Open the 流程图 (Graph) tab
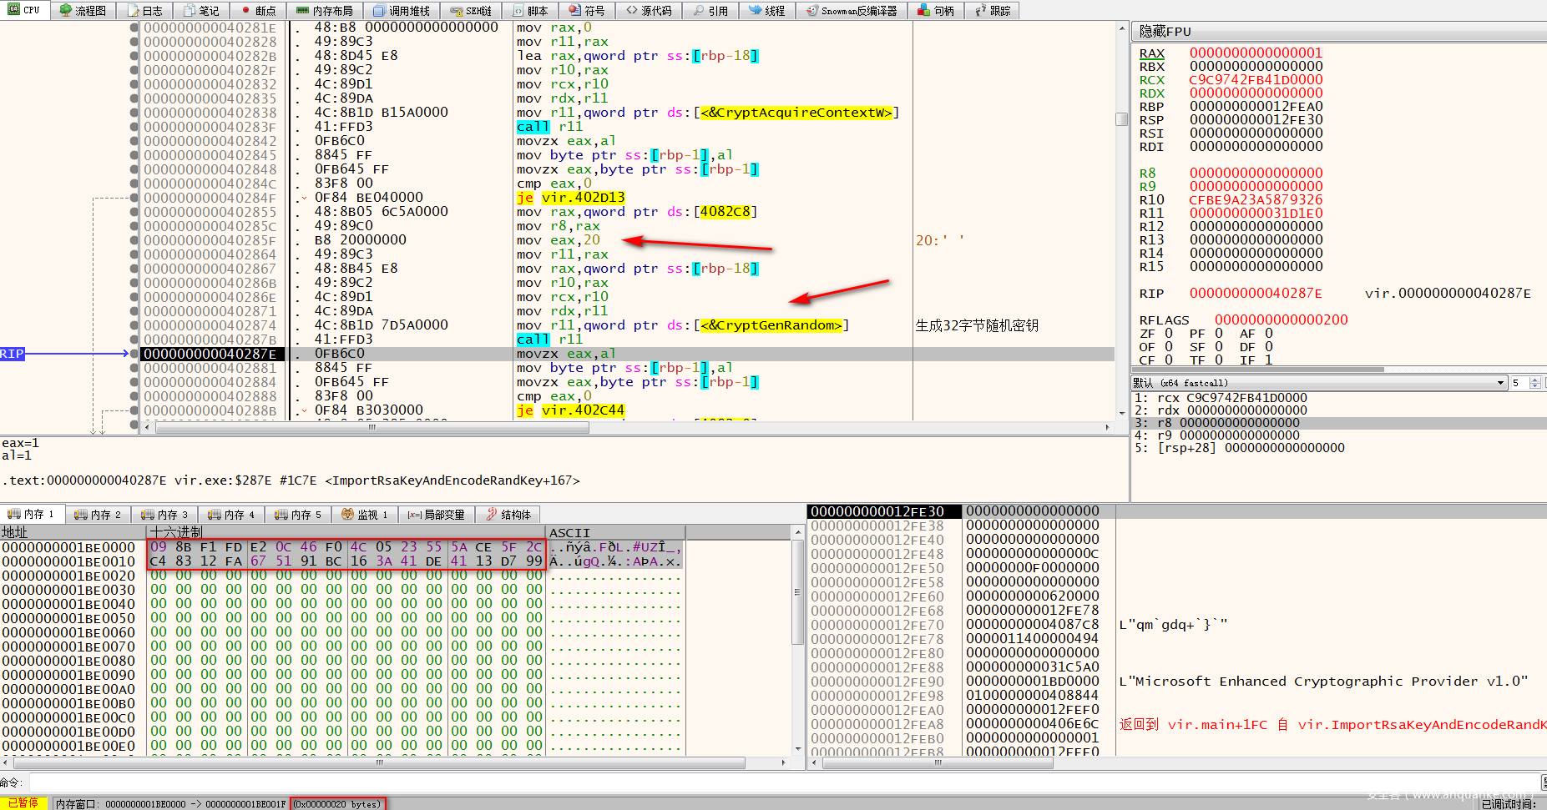This screenshot has height=810, width=1547. point(83,11)
